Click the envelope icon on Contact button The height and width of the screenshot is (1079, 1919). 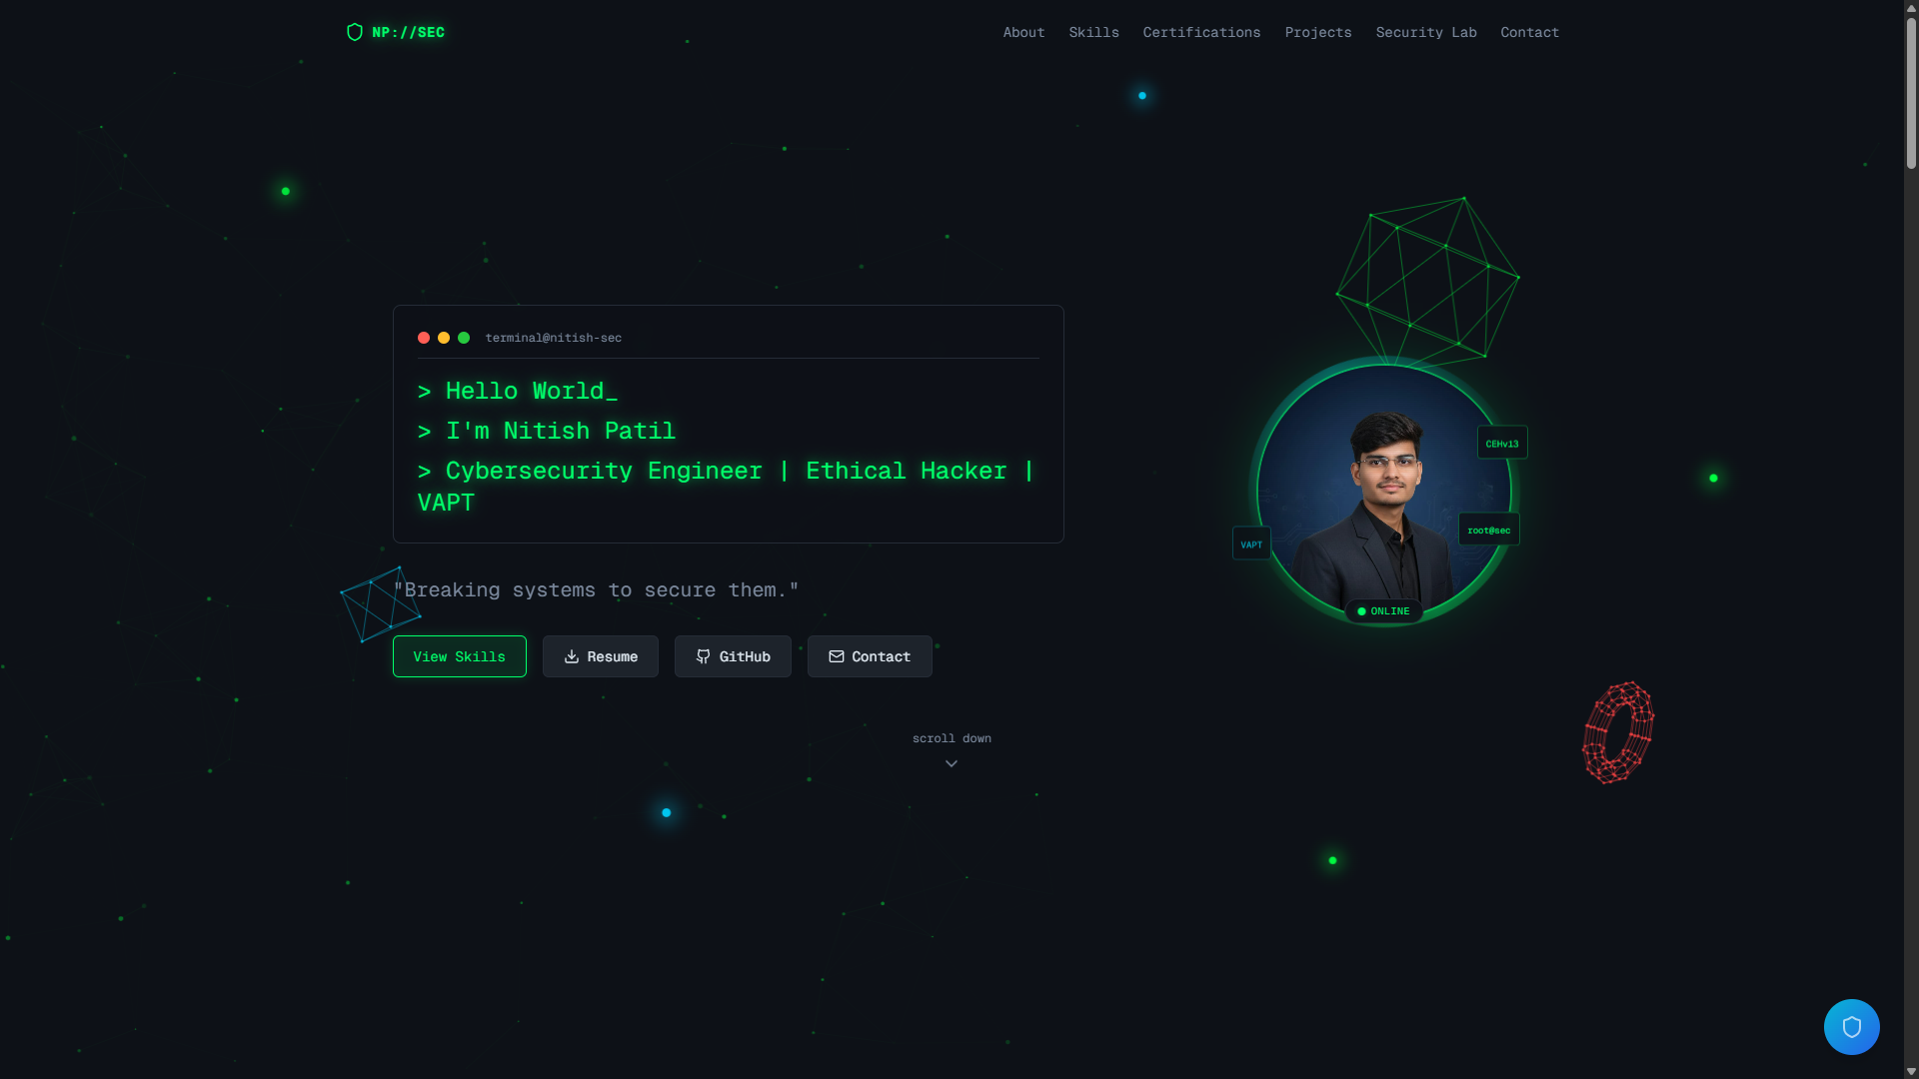pos(837,656)
